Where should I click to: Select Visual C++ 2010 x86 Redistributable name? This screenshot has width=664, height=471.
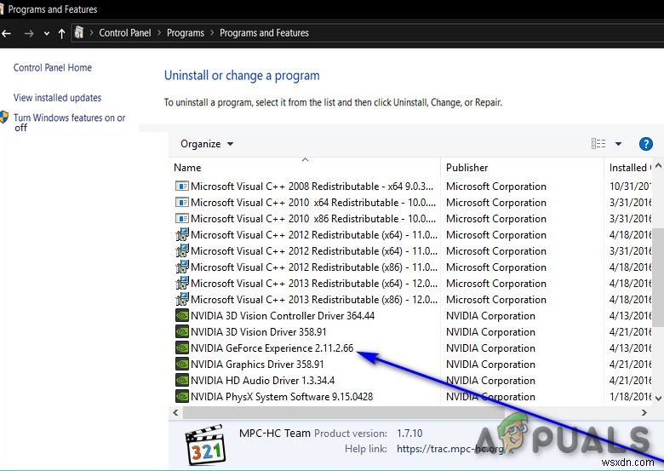tap(313, 219)
